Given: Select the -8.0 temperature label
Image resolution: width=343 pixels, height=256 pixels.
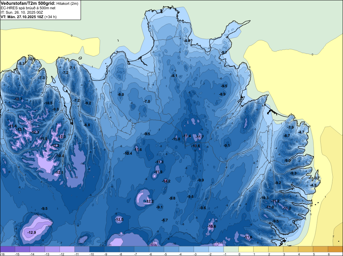Looking at the screenshot, I should coord(121,94).
